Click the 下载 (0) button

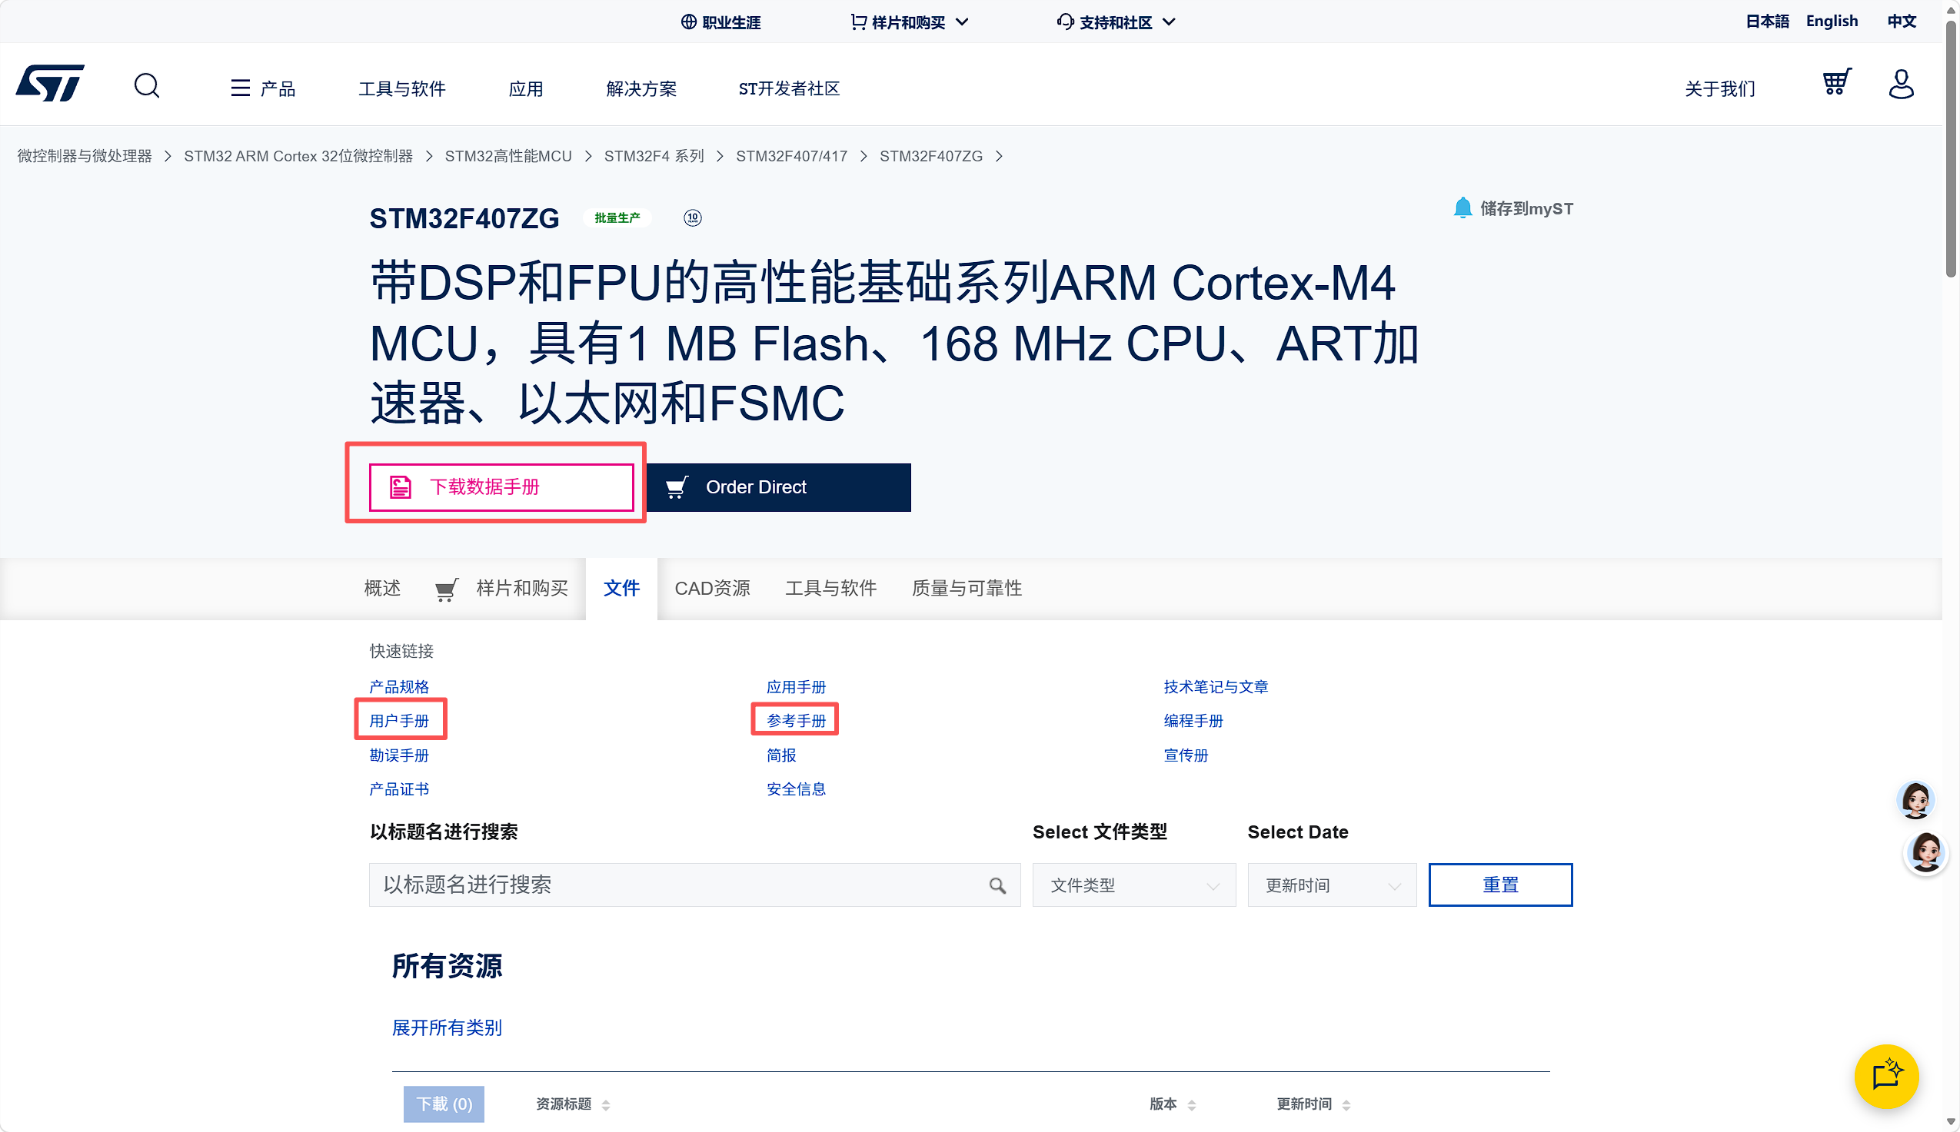tap(444, 1104)
